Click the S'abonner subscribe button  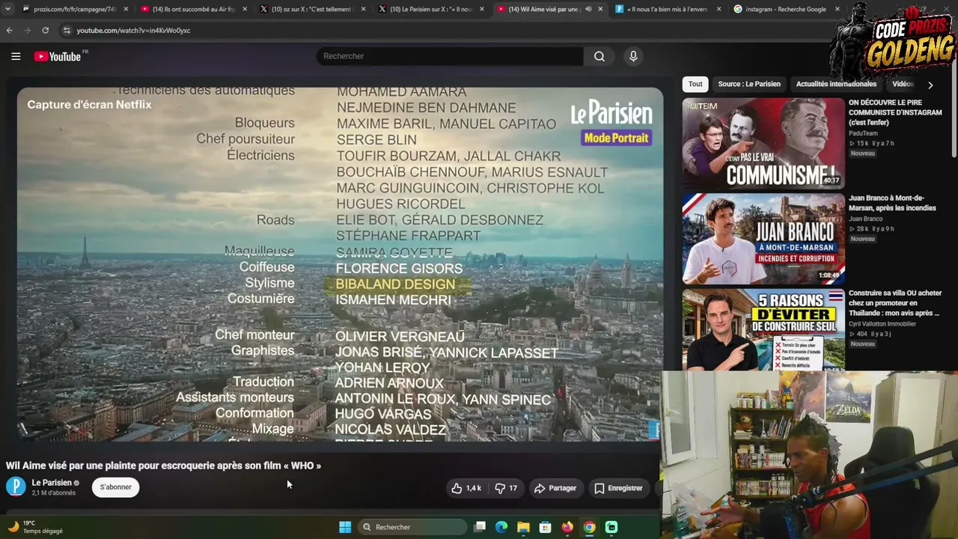(115, 487)
